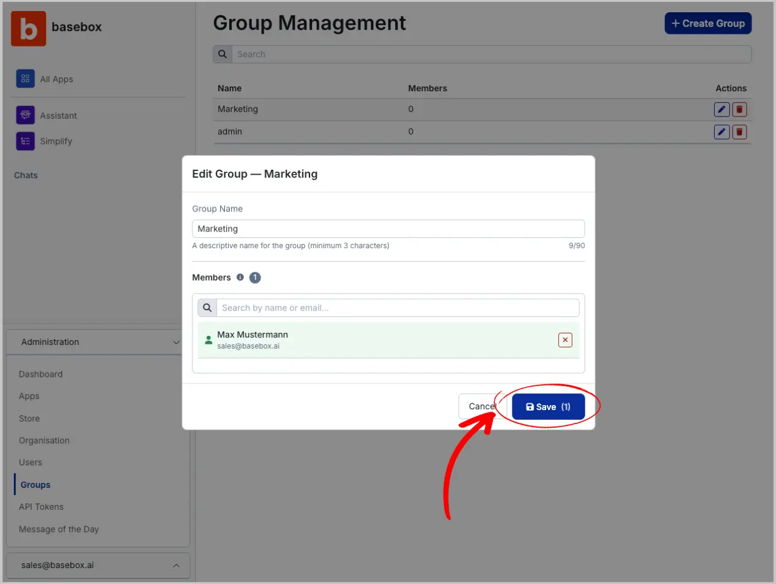Open API Tokens page
The width and height of the screenshot is (776, 584).
point(41,507)
